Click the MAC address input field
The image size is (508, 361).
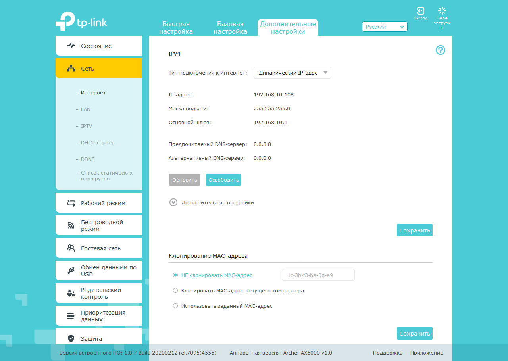318,275
